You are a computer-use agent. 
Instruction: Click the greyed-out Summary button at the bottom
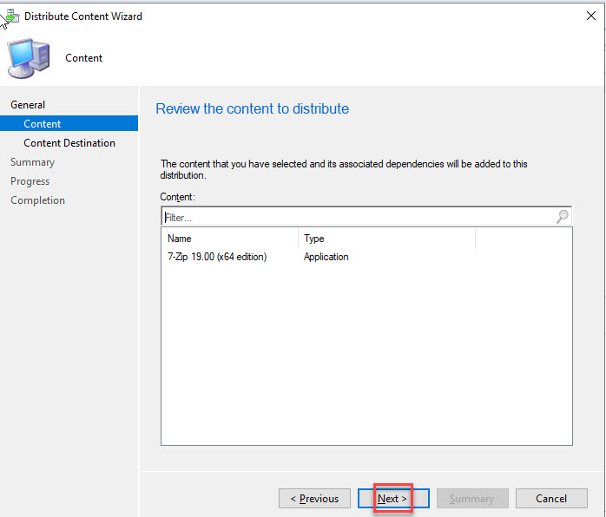coord(471,499)
